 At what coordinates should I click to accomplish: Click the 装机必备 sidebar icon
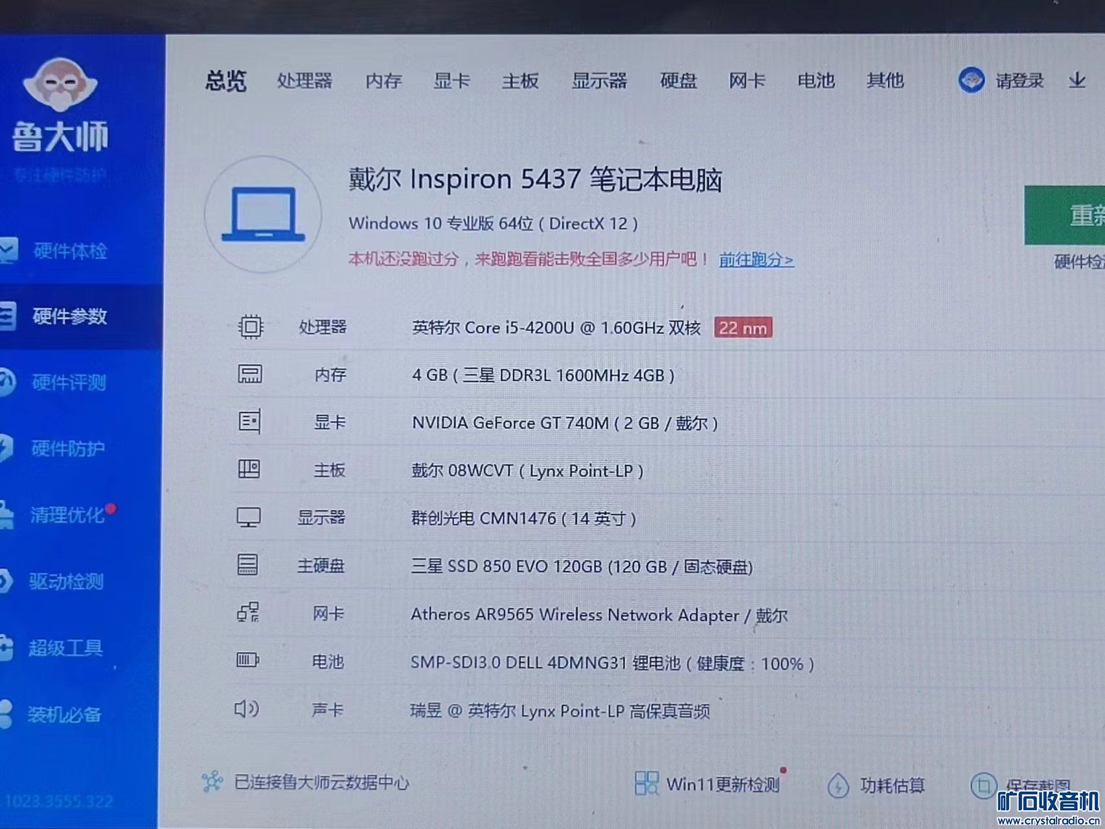coord(5,714)
